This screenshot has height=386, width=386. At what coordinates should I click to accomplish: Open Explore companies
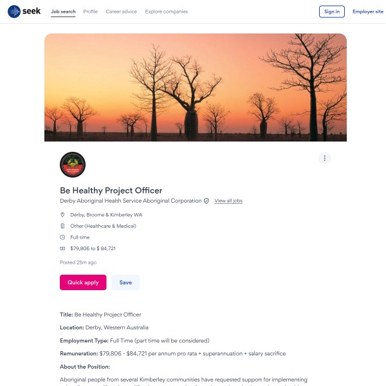(167, 12)
